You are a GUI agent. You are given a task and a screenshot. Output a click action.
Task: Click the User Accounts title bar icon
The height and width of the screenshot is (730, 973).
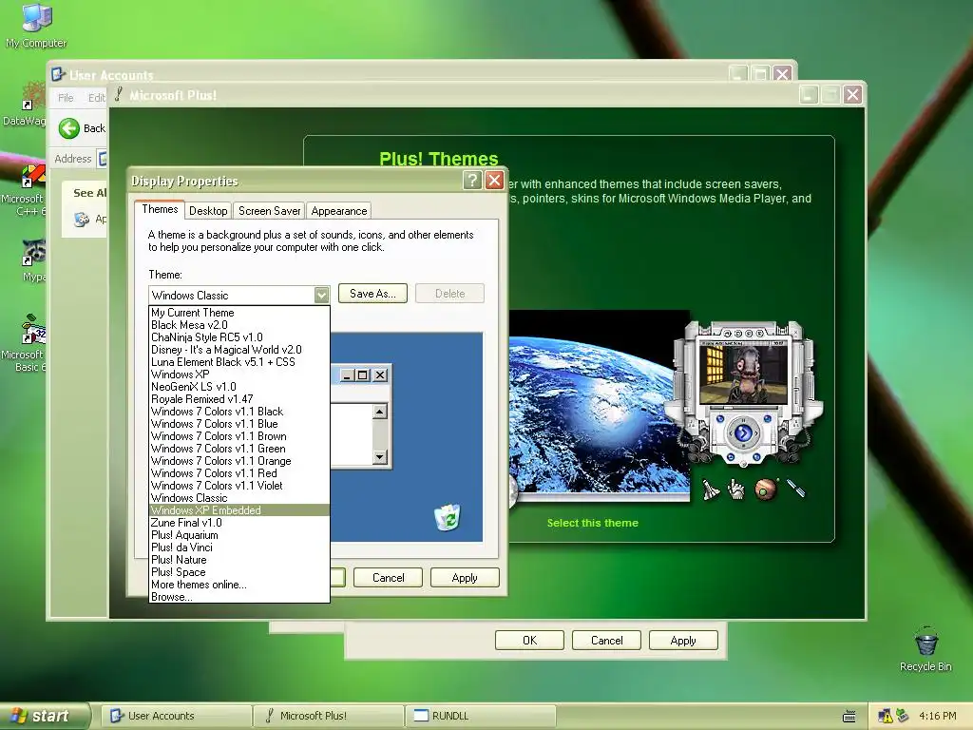coord(58,74)
